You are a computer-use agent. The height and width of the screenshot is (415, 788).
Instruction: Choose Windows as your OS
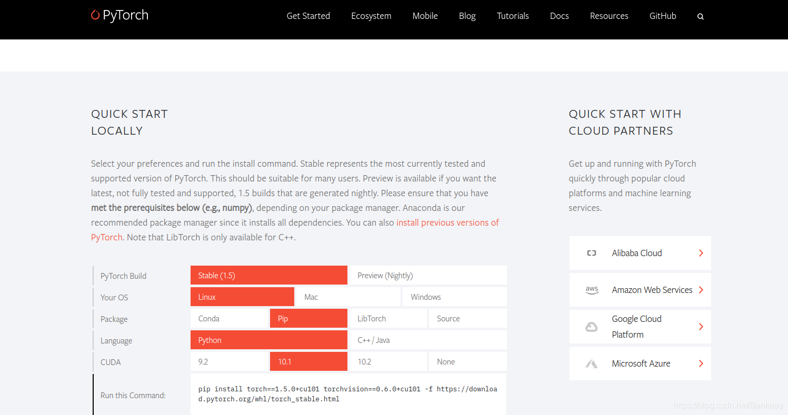[455, 297]
